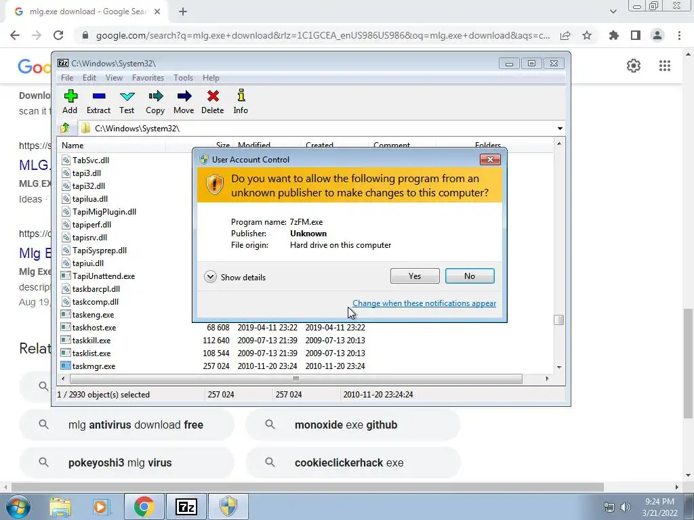Select taskkill.exe in file list
This screenshot has height=520, width=694.
point(91,340)
